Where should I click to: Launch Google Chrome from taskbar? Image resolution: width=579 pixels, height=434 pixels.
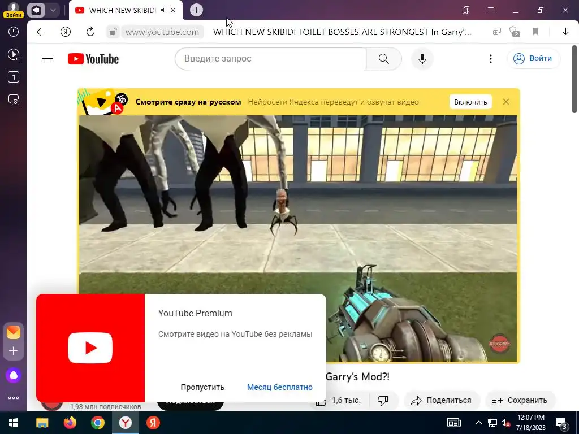pyautogui.click(x=97, y=423)
